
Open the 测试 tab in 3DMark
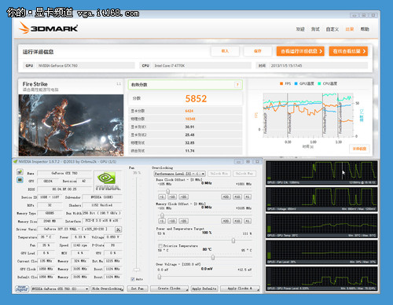(315, 29)
